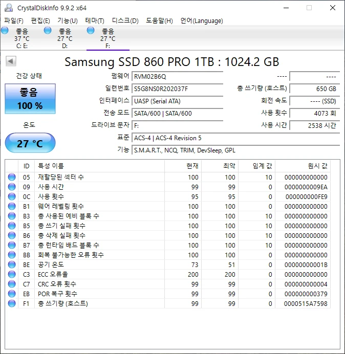Screen dimensions: 345x354
Task: Click the 현재 column header
Action: (183, 166)
